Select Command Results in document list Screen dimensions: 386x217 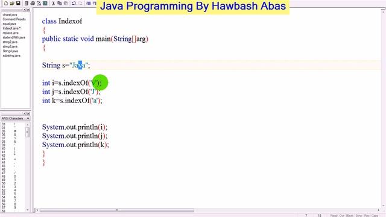coord(14,19)
